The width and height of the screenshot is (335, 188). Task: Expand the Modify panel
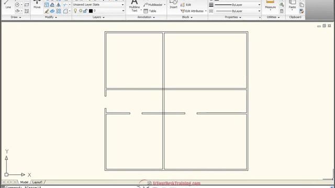coord(51,17)
